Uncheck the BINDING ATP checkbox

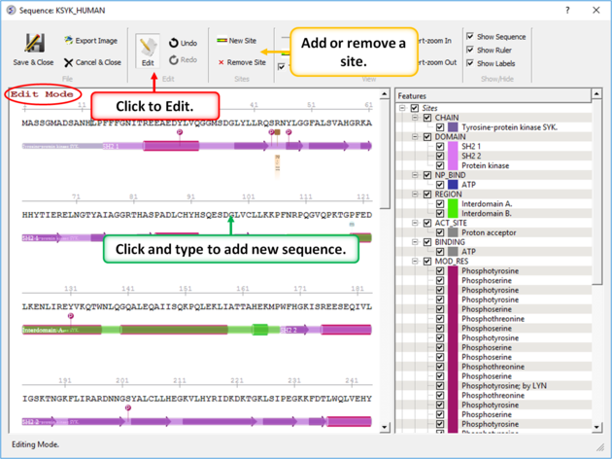440,252
